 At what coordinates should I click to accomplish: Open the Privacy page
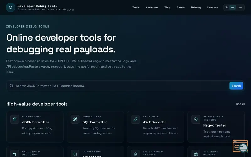[196, 8]
